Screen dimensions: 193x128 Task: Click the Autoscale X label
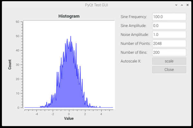tap(131, 61)
